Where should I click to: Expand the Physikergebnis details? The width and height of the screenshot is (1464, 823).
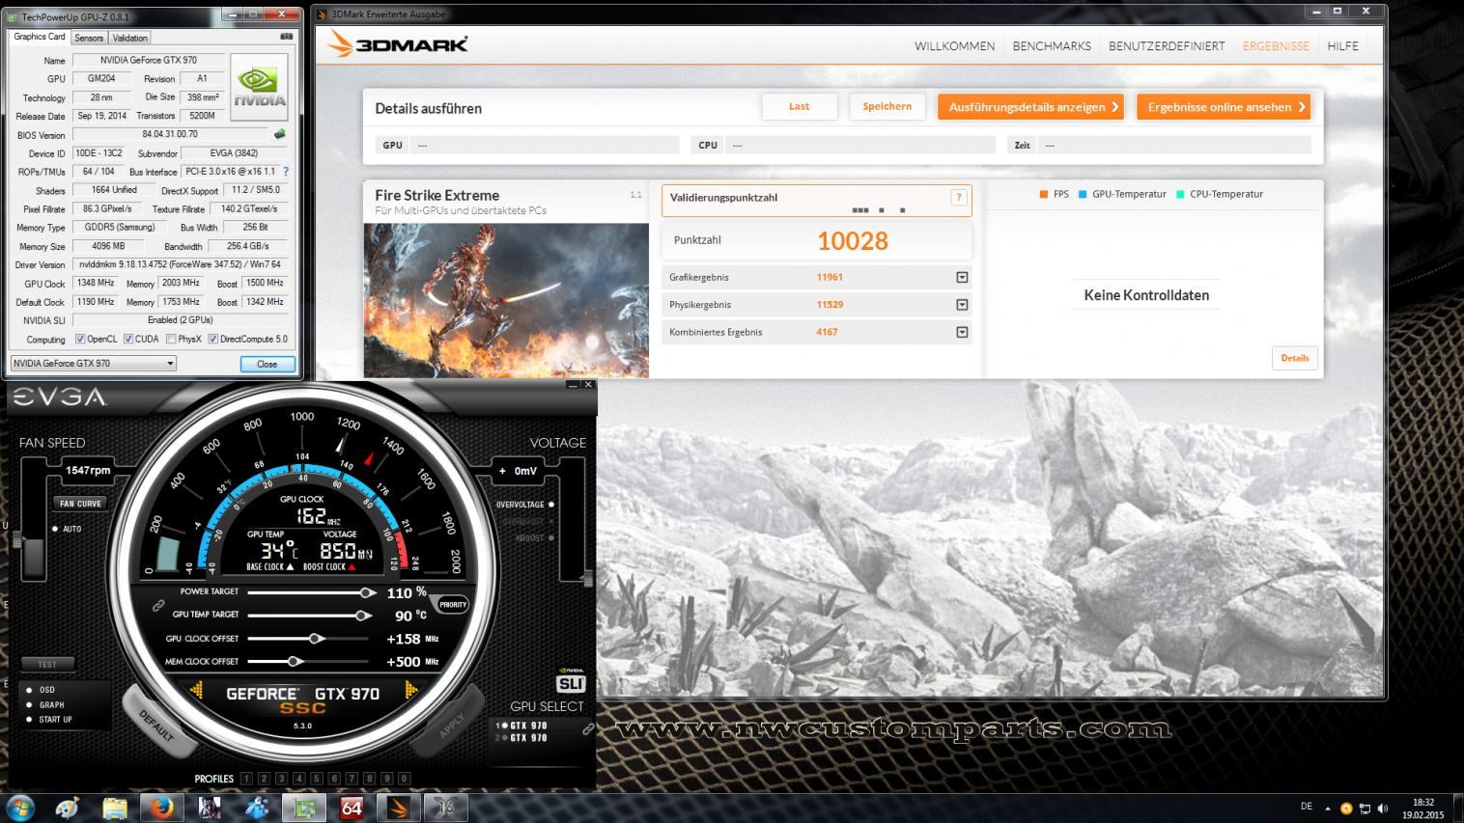(962, 305)
